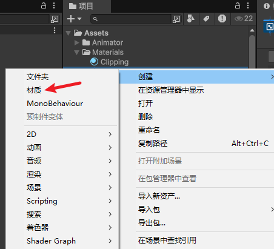Toggle hidden packages visibility eye showing 22
This screenshot has height=249, width=274.
[x=244, y=19]
